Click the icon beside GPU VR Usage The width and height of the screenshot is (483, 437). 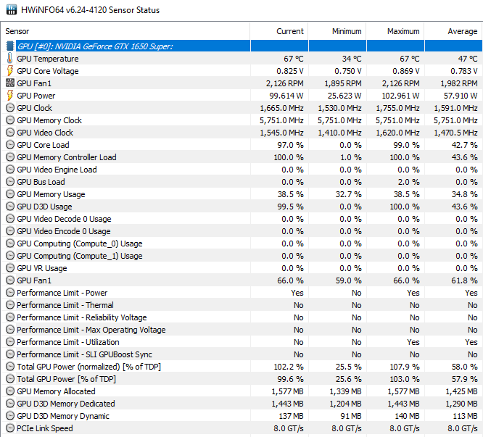[10, 267]
